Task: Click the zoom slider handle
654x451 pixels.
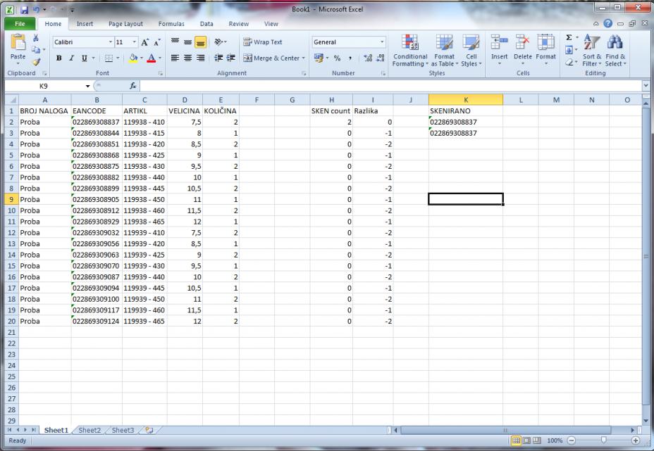Action: coord(603,440)
